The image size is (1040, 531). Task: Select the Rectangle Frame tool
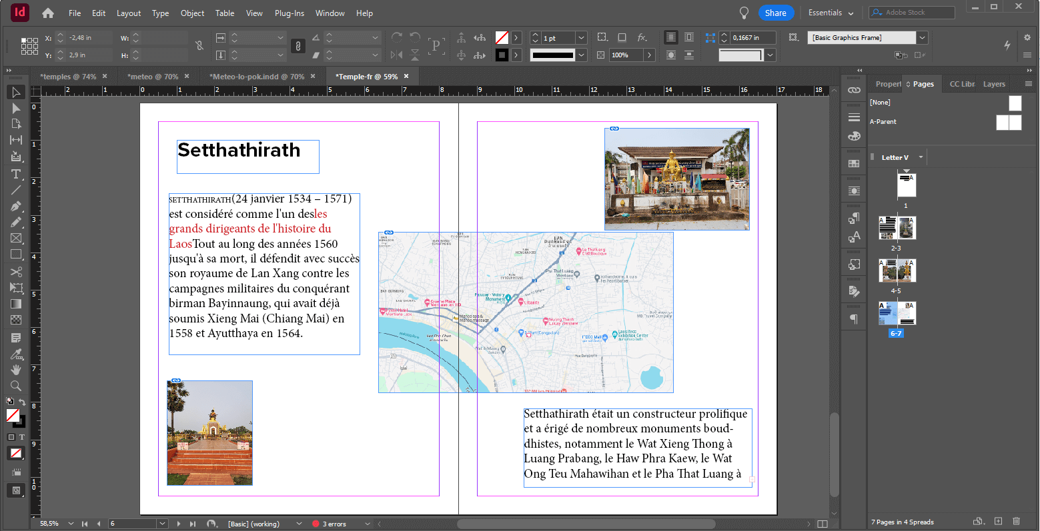click(x=16, y=239)
